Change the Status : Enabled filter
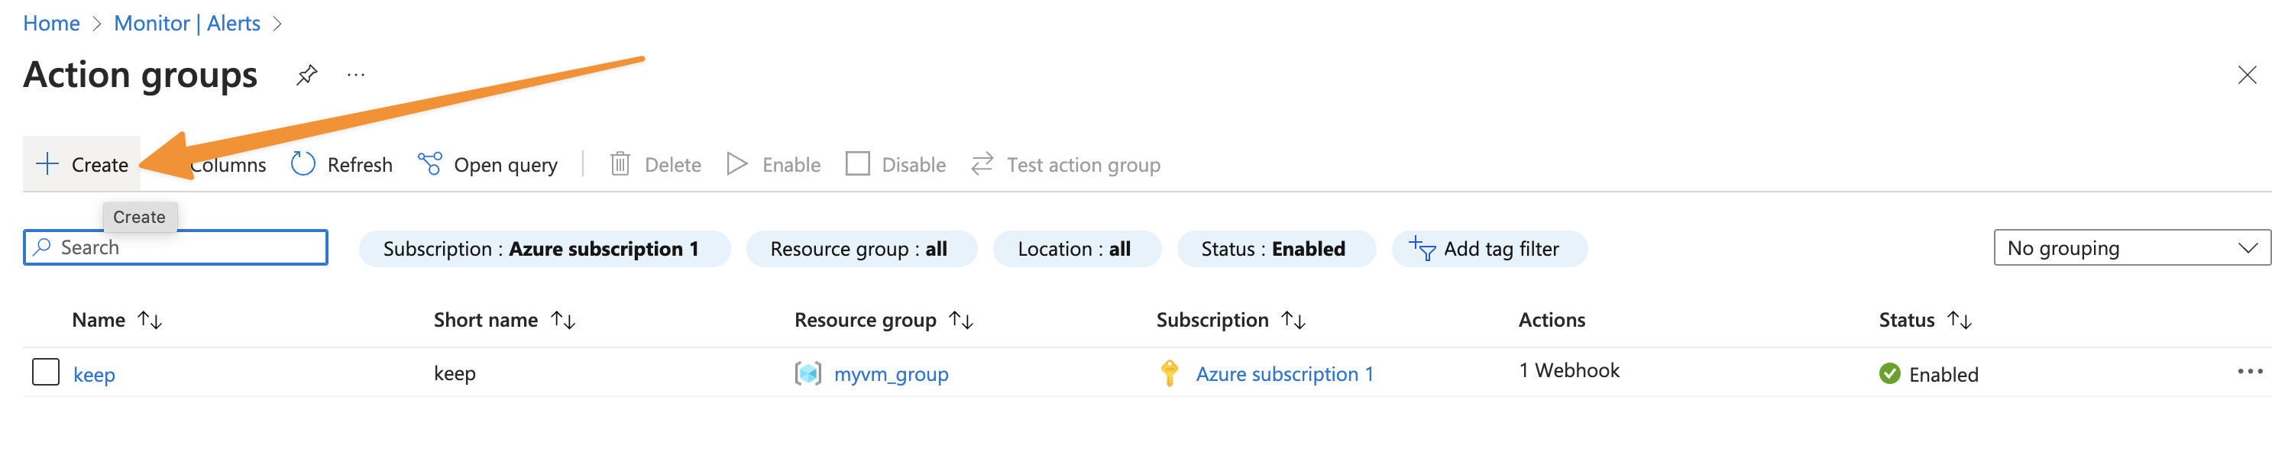The width and height of the screenshot is (2272, 455). (1275, 249)
